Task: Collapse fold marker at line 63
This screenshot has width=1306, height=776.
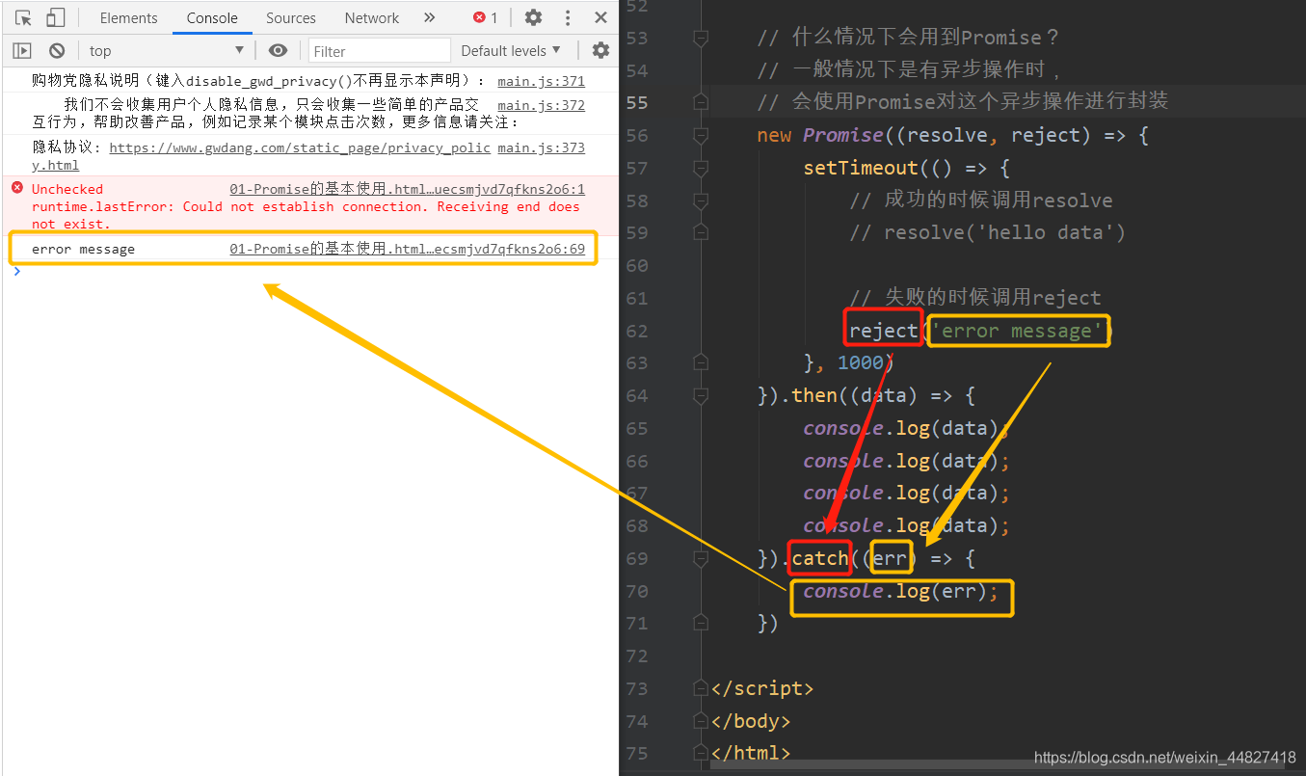Action: click(x=701, y=362)
